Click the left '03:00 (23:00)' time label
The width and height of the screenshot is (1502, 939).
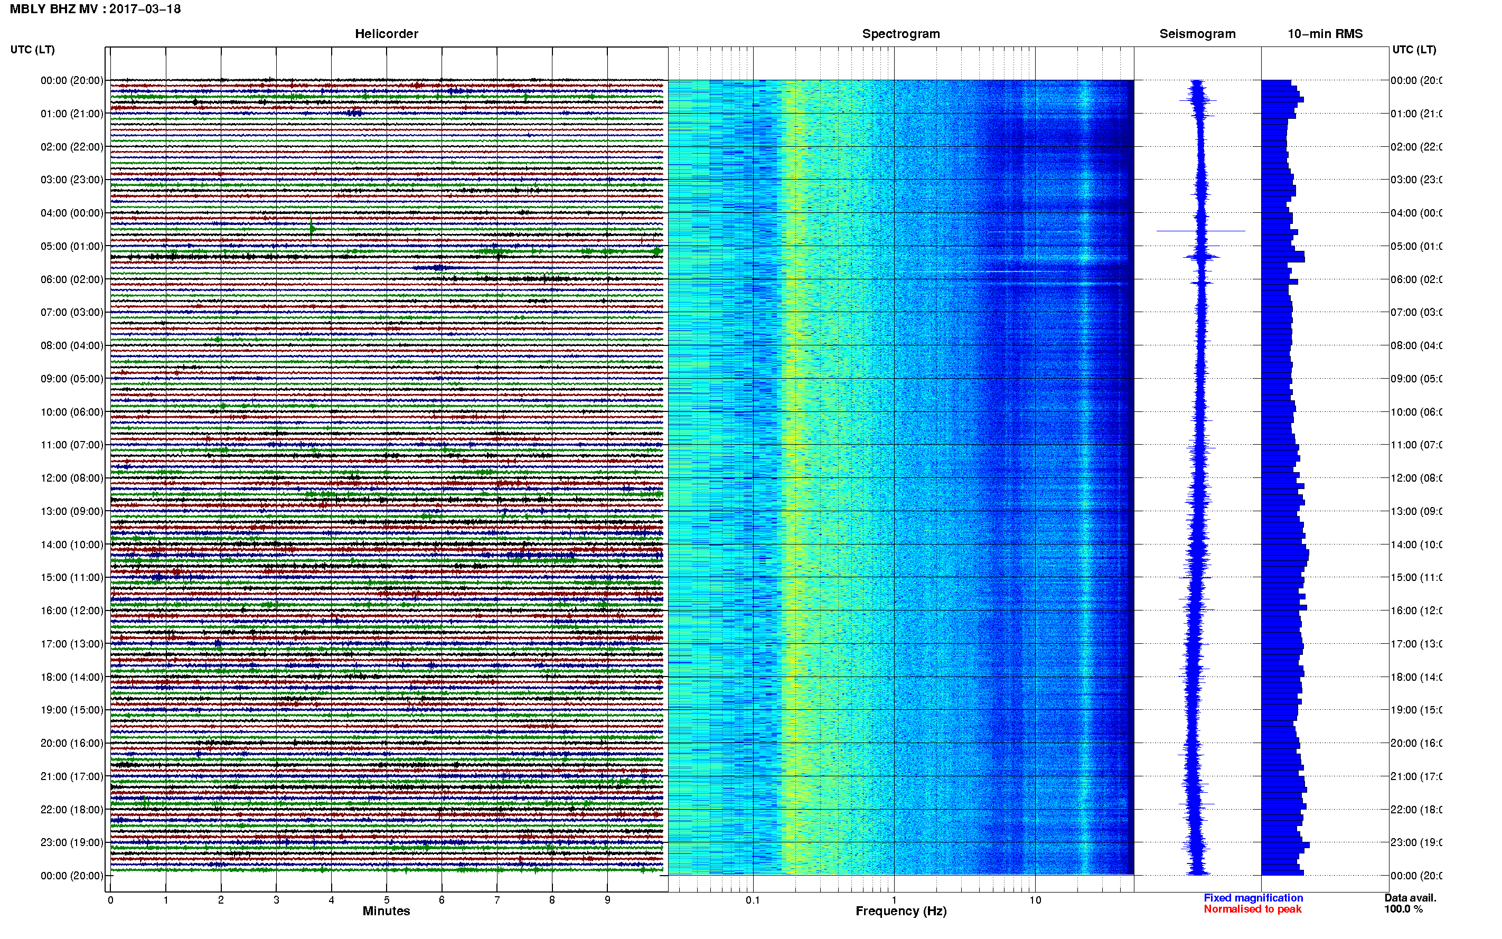point(72,180)
